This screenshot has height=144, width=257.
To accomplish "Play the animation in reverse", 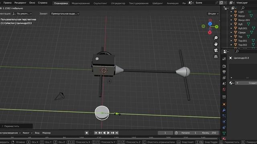I will tap(104, 133).
